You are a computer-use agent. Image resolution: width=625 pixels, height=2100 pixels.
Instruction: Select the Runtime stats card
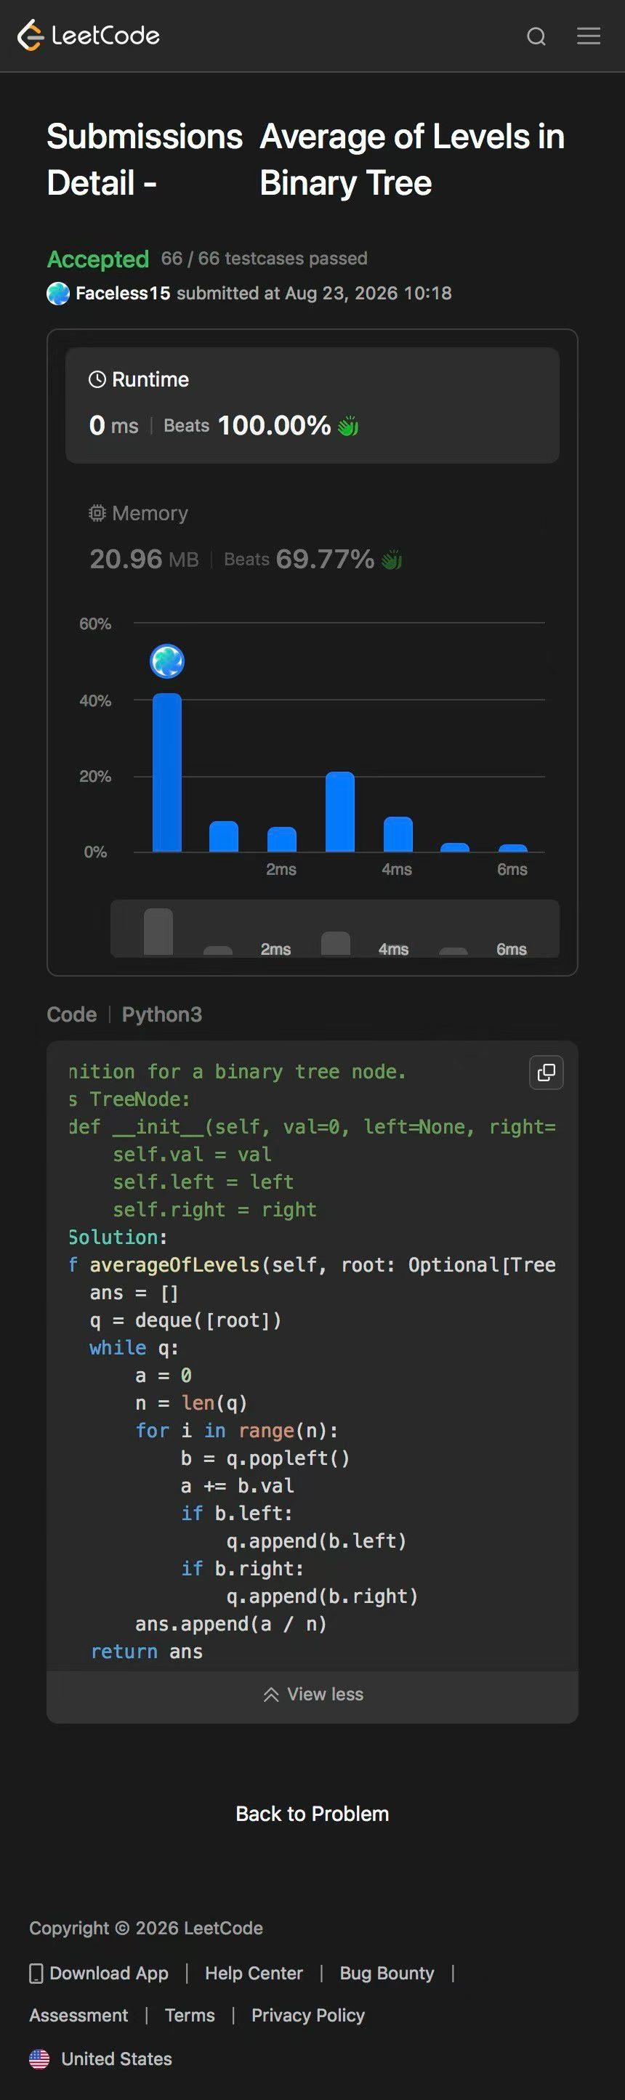[312, 405]
